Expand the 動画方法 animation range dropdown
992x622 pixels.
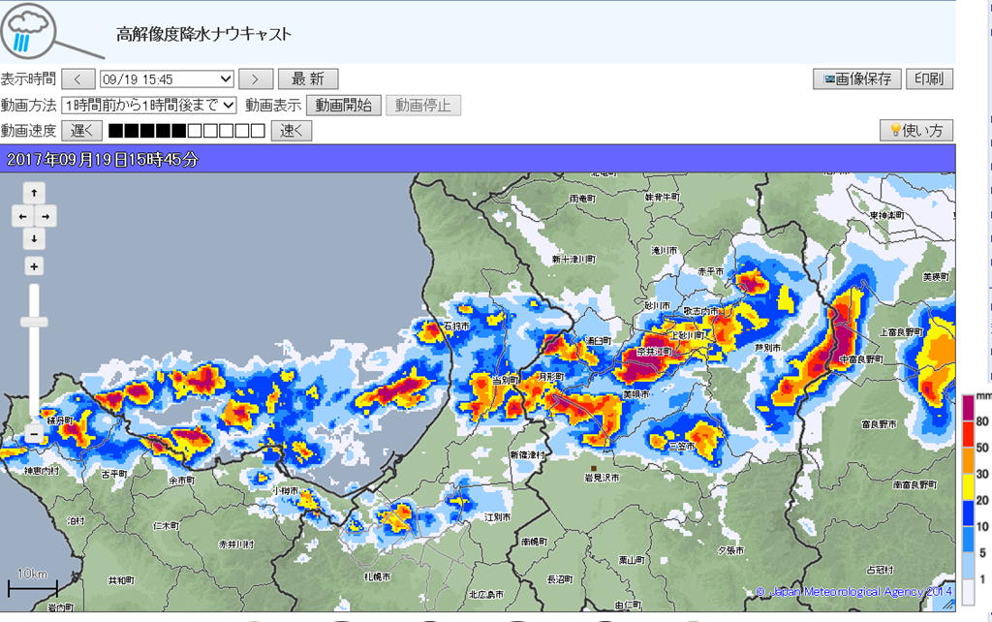(149, 105)
